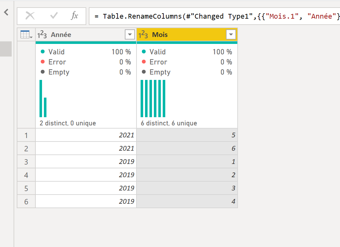
Task: Click inside the formula bar text
Action: pos(214,16)
